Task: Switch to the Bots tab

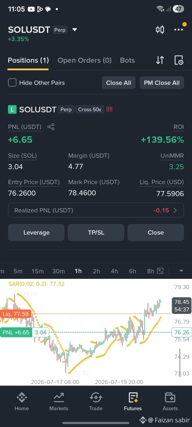Action: click(x=127, y=60)
